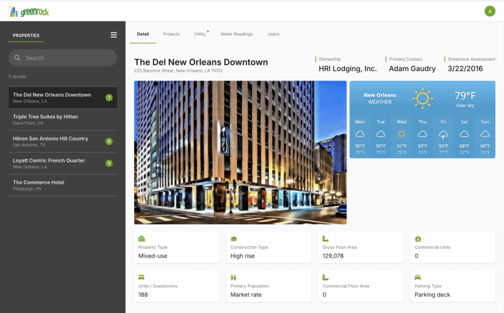Click the HRI Lodging, Inc. ownership
Screen dimensions: 504x313
[x=348, y=69]
